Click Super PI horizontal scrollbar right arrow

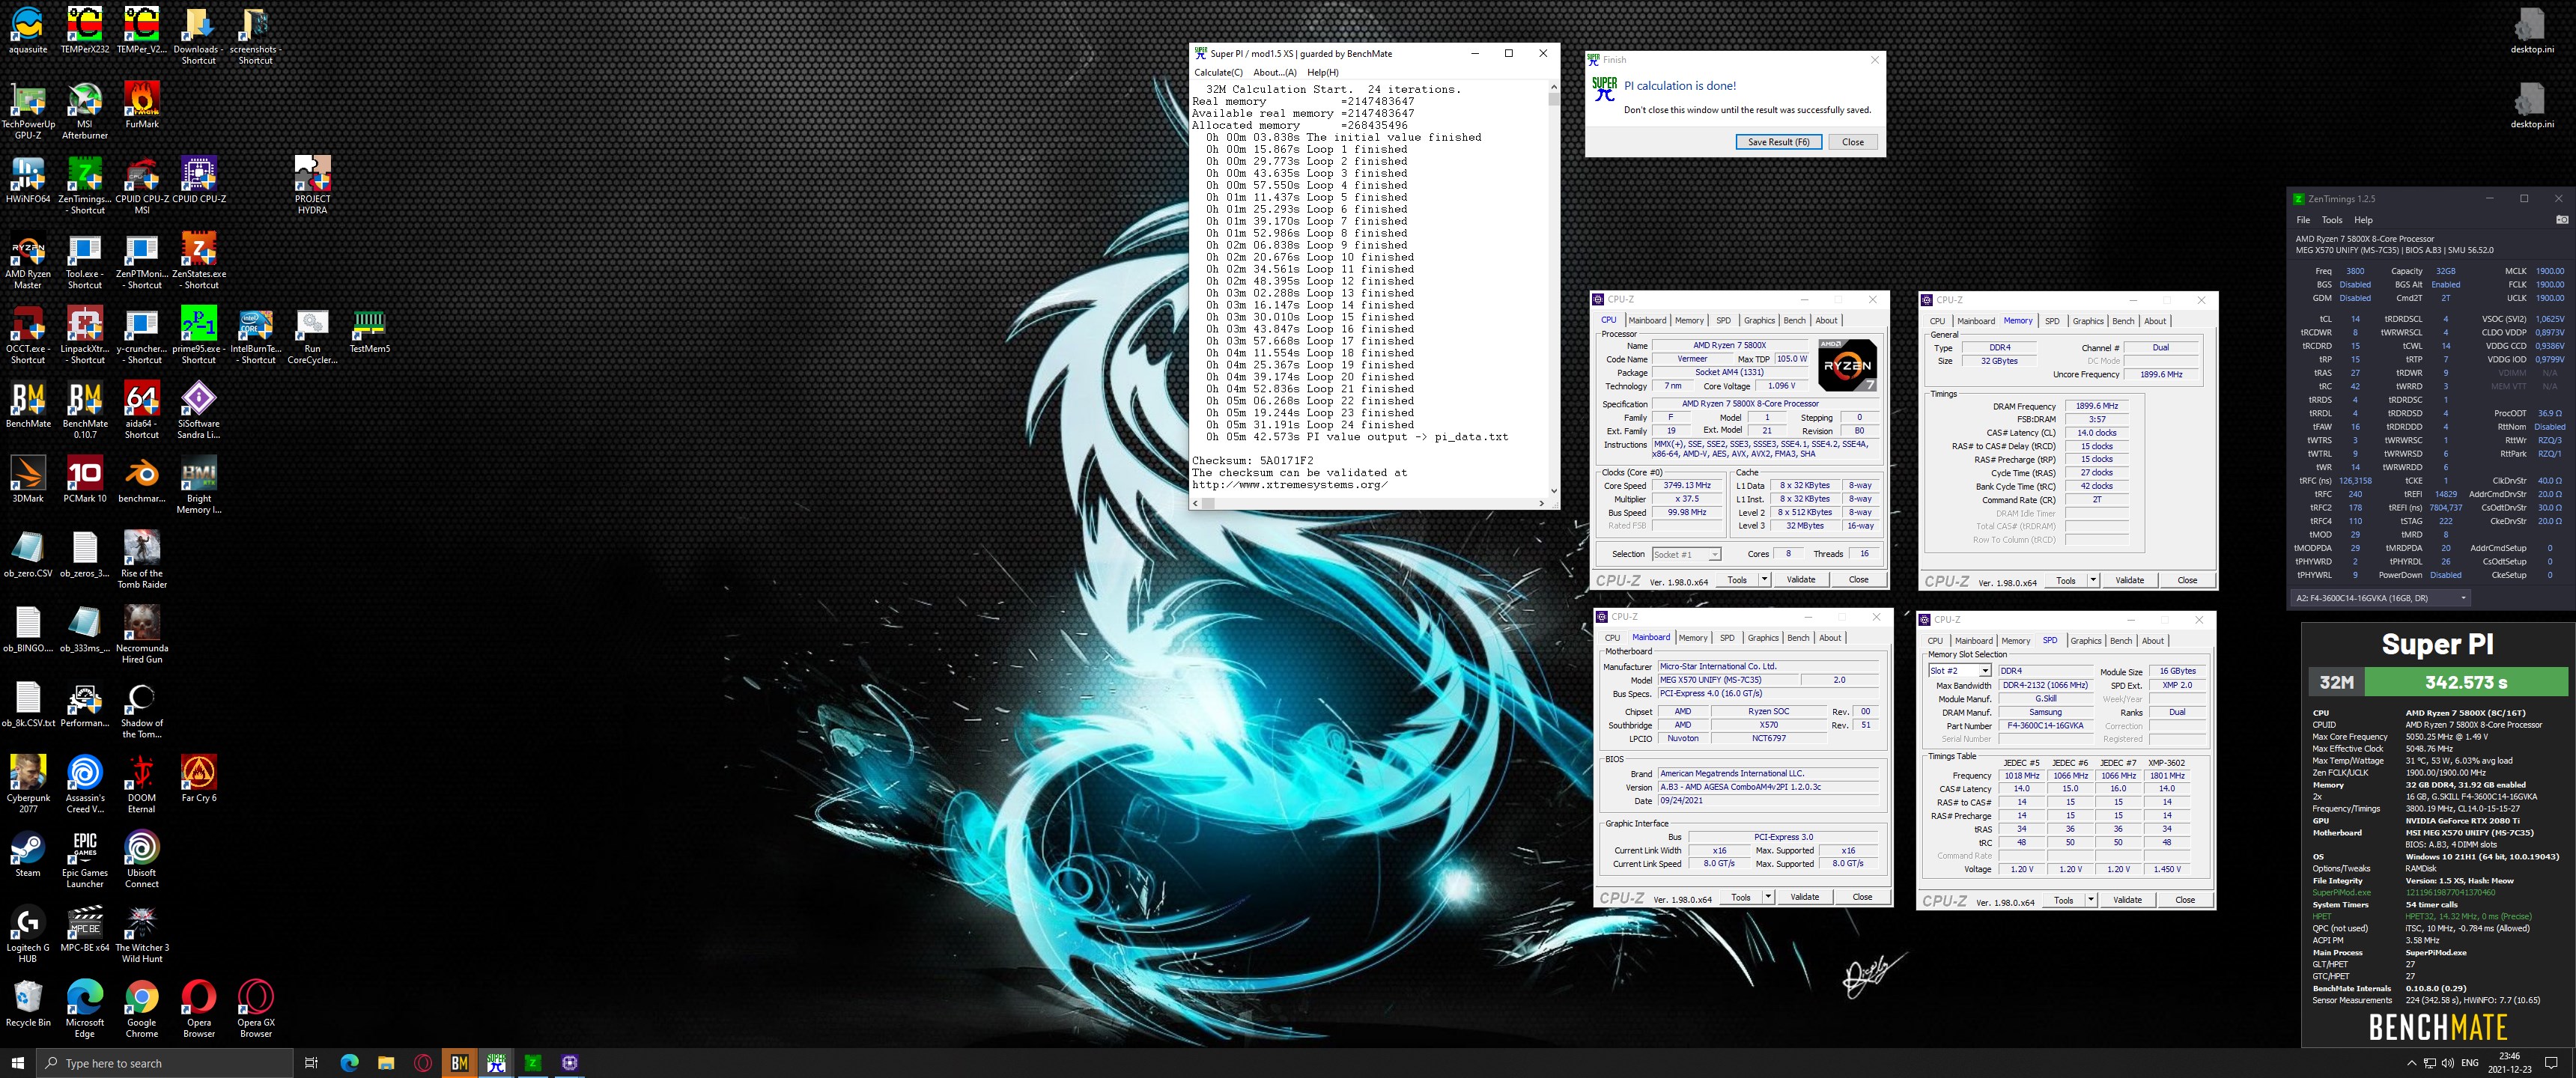[x=1542, y=503]
